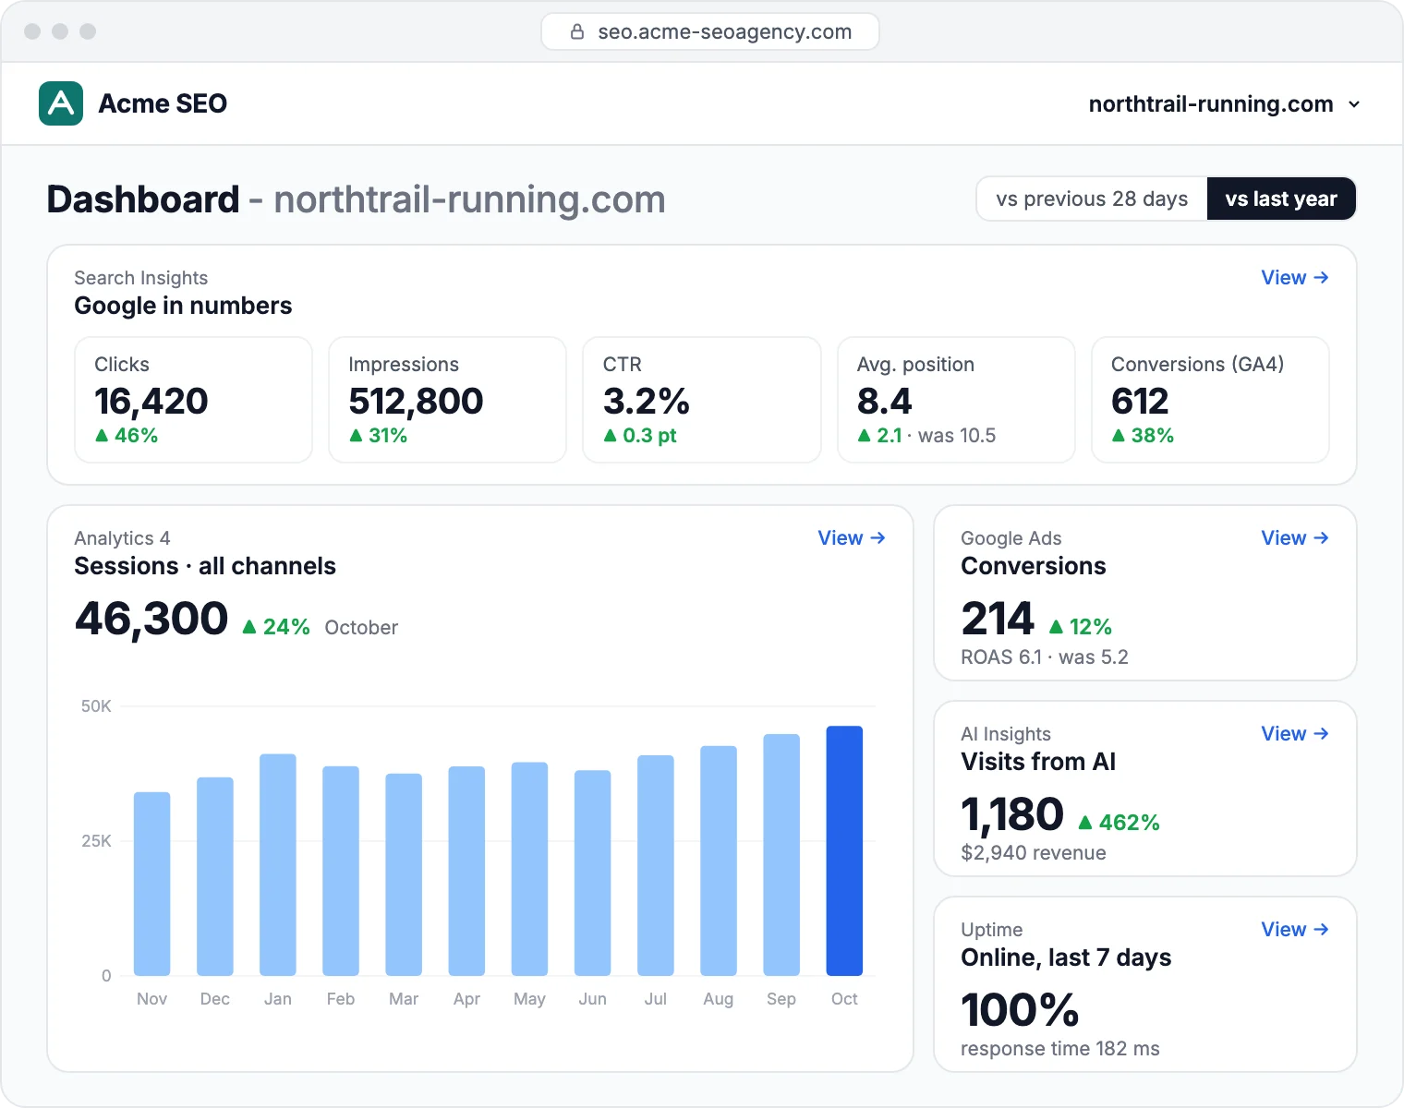This screenshot has width=1404, height=1108.
Task: Click the CTR 3.2% metric card
Action: pyautogui.click(x=702, y=400)
